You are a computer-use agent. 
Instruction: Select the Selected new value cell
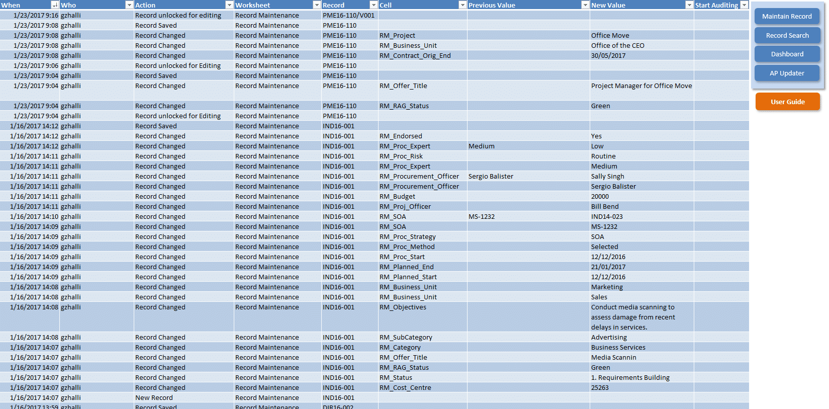coord(642,247)
